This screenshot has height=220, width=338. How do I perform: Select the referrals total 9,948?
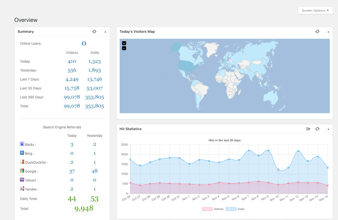click(84, 209)
